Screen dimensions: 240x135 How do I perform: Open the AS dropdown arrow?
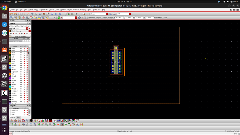[x=25, y=33]
